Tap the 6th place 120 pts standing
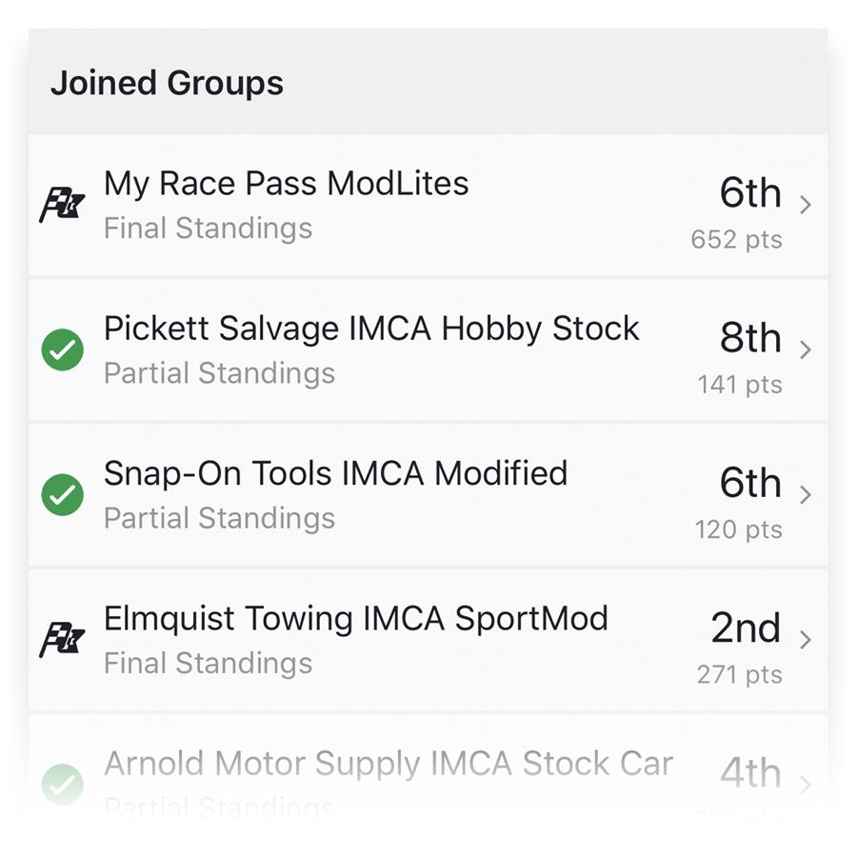The height and width of the screenshot is (857, 857). (738, 503)
